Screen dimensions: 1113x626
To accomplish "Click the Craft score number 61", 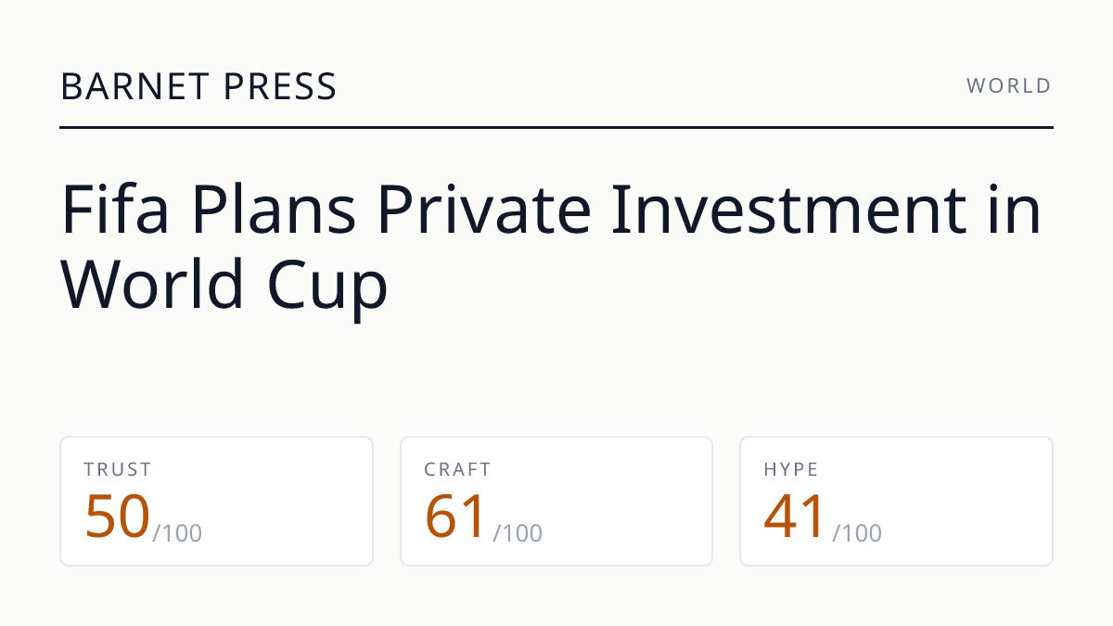I will coord(456,516).
